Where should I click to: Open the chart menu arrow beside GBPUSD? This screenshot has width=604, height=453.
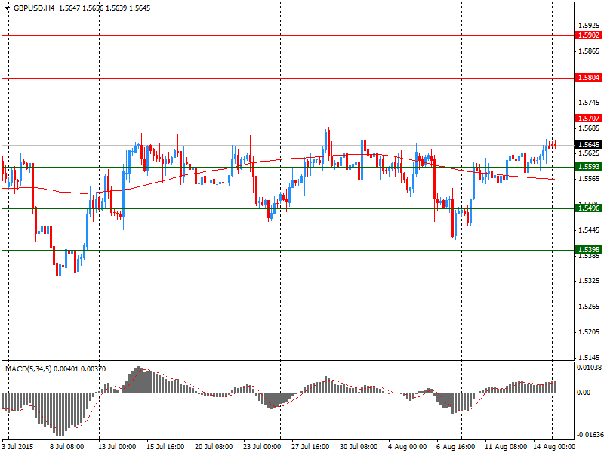[8, 8]
